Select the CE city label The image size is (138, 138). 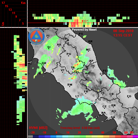tap(105, 107)
